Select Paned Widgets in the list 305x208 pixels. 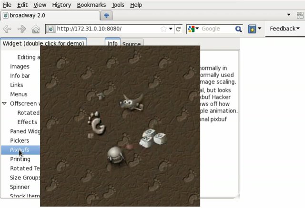25,131
